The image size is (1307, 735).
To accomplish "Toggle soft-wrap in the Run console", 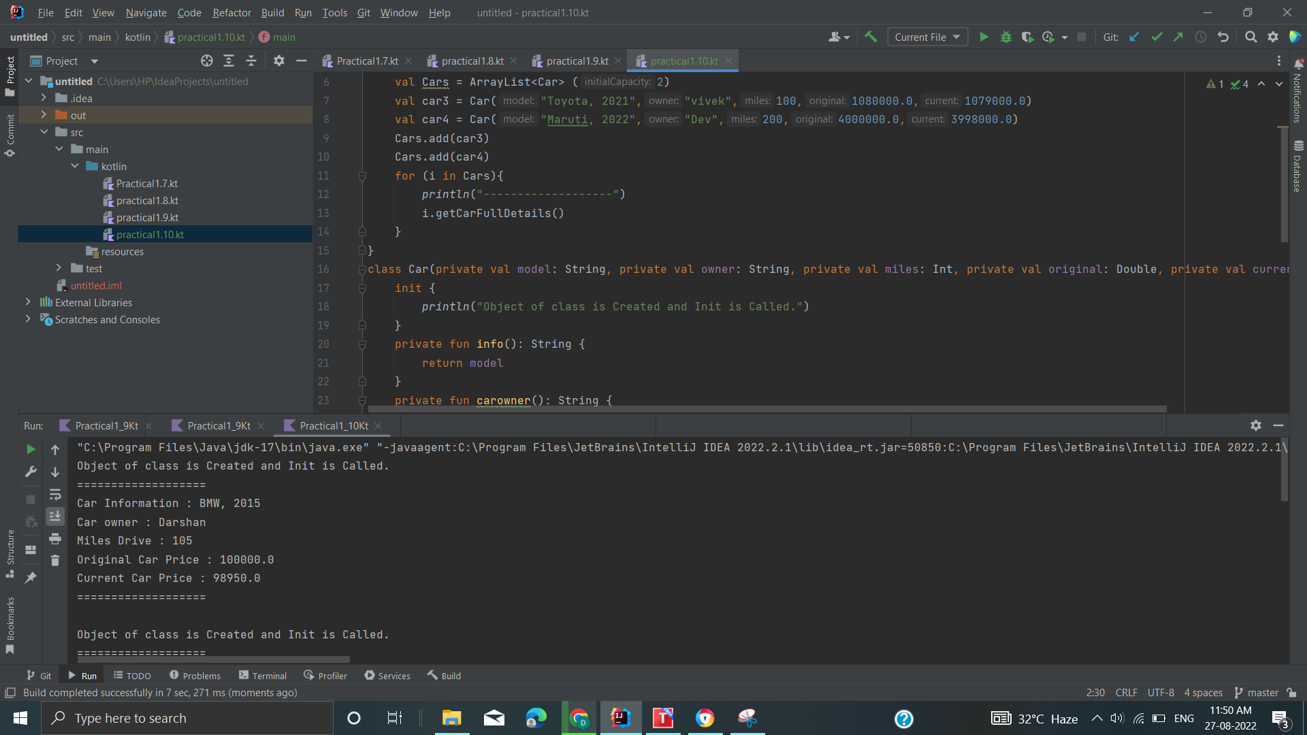I will coord(55,495).
